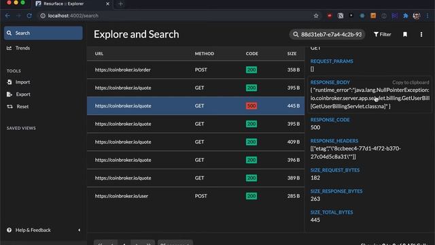This screenshot has width=435, height=245.
Task: Open the browser extensions puzzle icon
Action: [406, 16]
